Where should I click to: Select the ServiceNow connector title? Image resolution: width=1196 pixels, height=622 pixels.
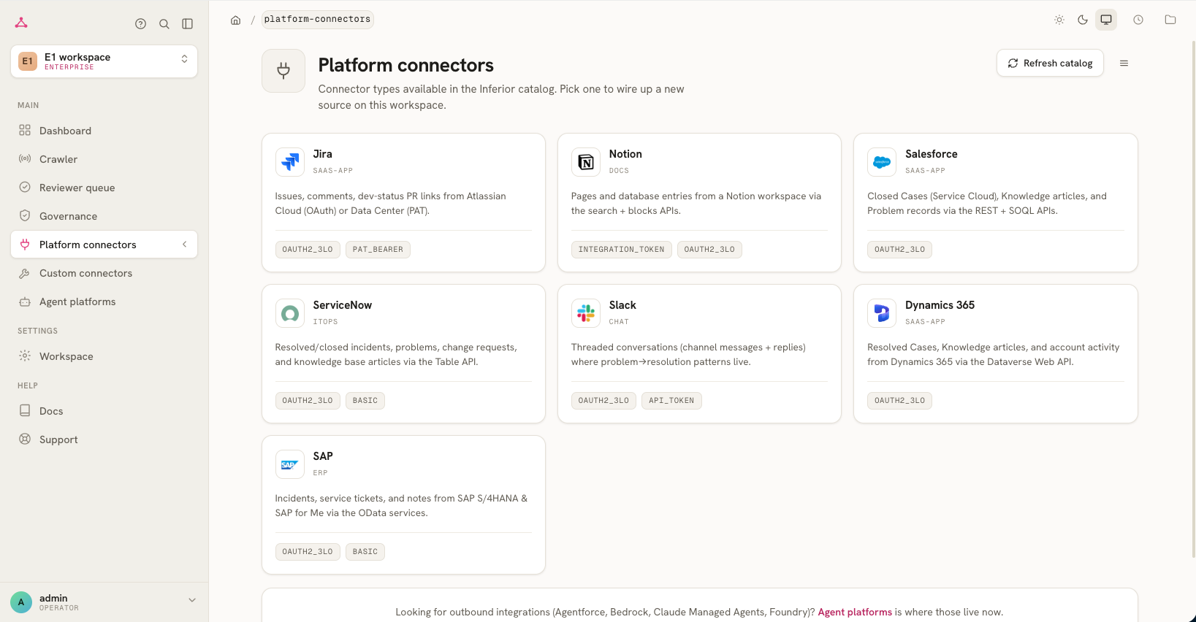pos(343,305)
